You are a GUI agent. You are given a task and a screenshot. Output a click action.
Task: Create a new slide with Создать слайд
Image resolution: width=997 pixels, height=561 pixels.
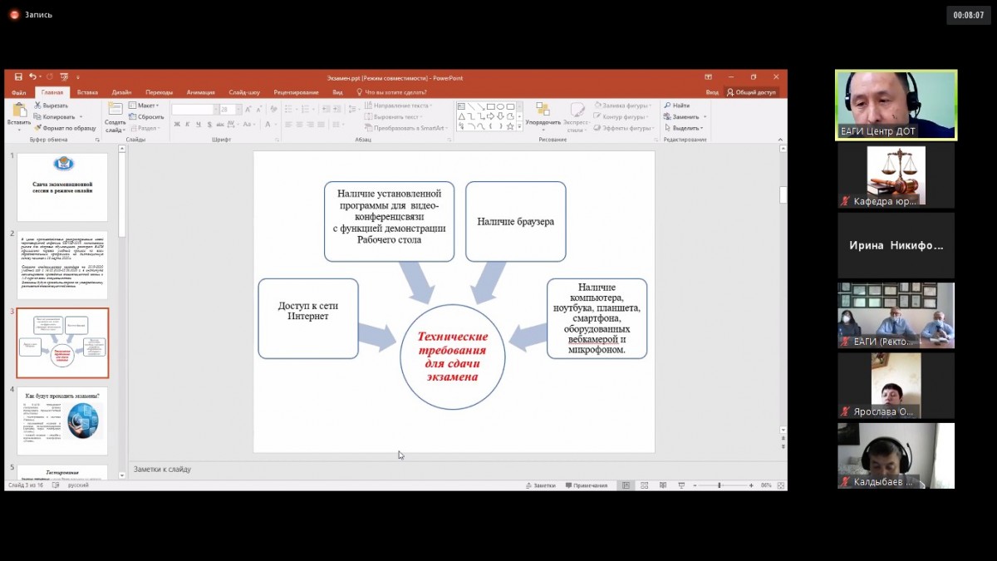coord(115,115)
